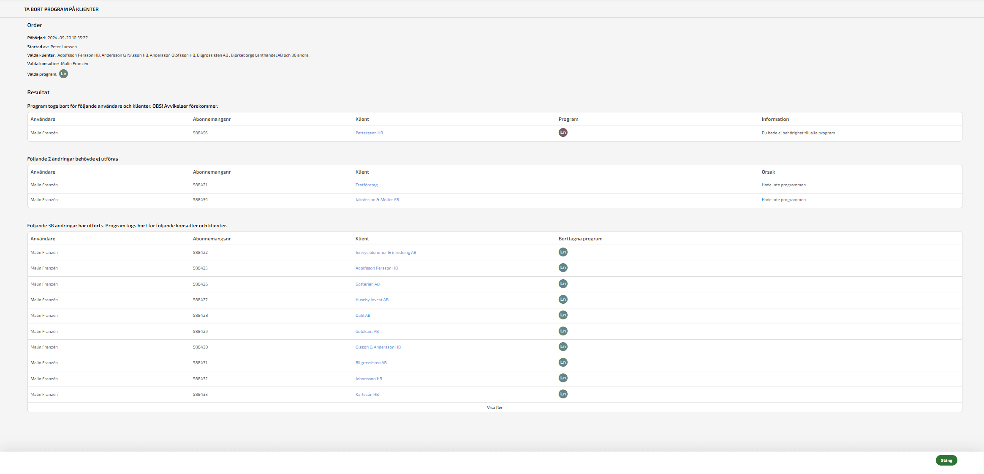
Task: Click Malin Franzén beside Valda konsulter
Action: pyautogui.click(x=74, y=64)
